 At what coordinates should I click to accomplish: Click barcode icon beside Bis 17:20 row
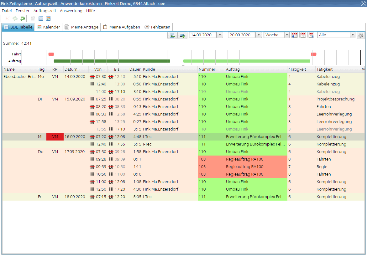[x=111, y=189]
